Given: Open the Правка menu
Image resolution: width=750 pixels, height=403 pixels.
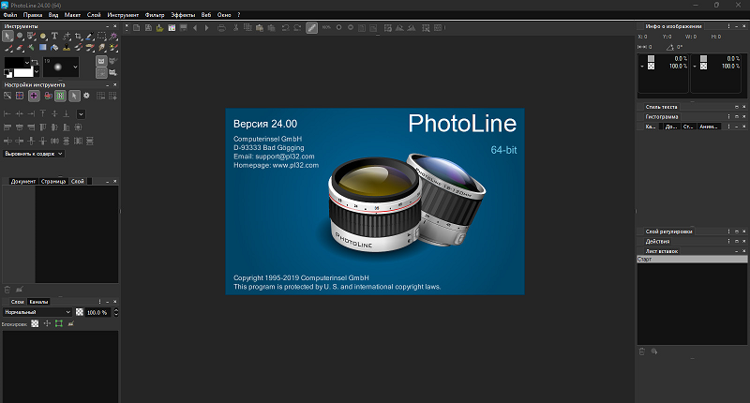Looking at the screenshot, I should (33, 15).
